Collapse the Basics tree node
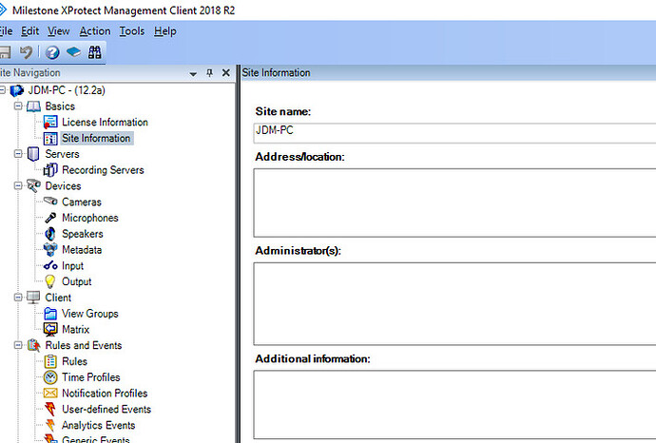Viewport: 656px width, 443px height. tap(18, 106)
